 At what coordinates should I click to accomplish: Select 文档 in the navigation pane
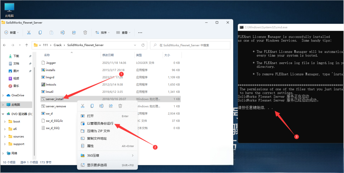point(17,63)
